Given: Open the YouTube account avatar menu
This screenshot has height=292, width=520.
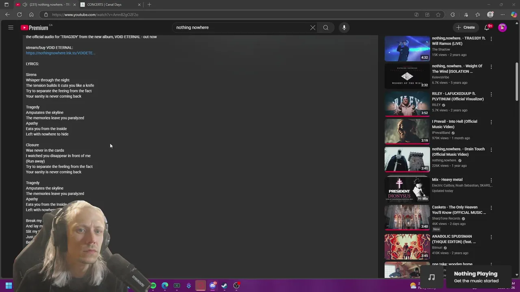Looking at the screenshot, I should pyautogui.click(x=503, y=28).
